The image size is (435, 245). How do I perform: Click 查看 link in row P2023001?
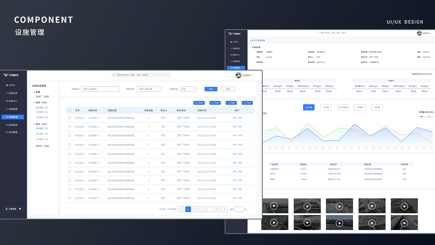click(234, 118)
